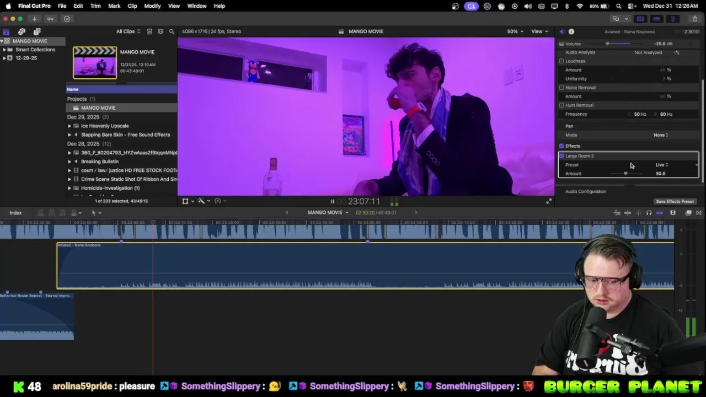Show the Photos and Audio sidebar
Screen dimensions: 706x397
[22, 31]
